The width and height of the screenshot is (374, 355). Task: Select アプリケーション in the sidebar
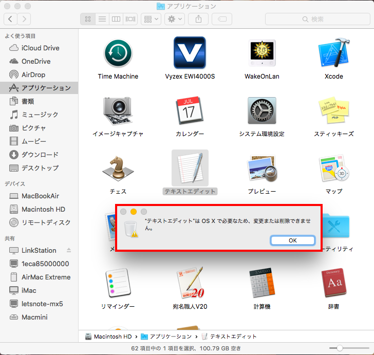point(39,88)
